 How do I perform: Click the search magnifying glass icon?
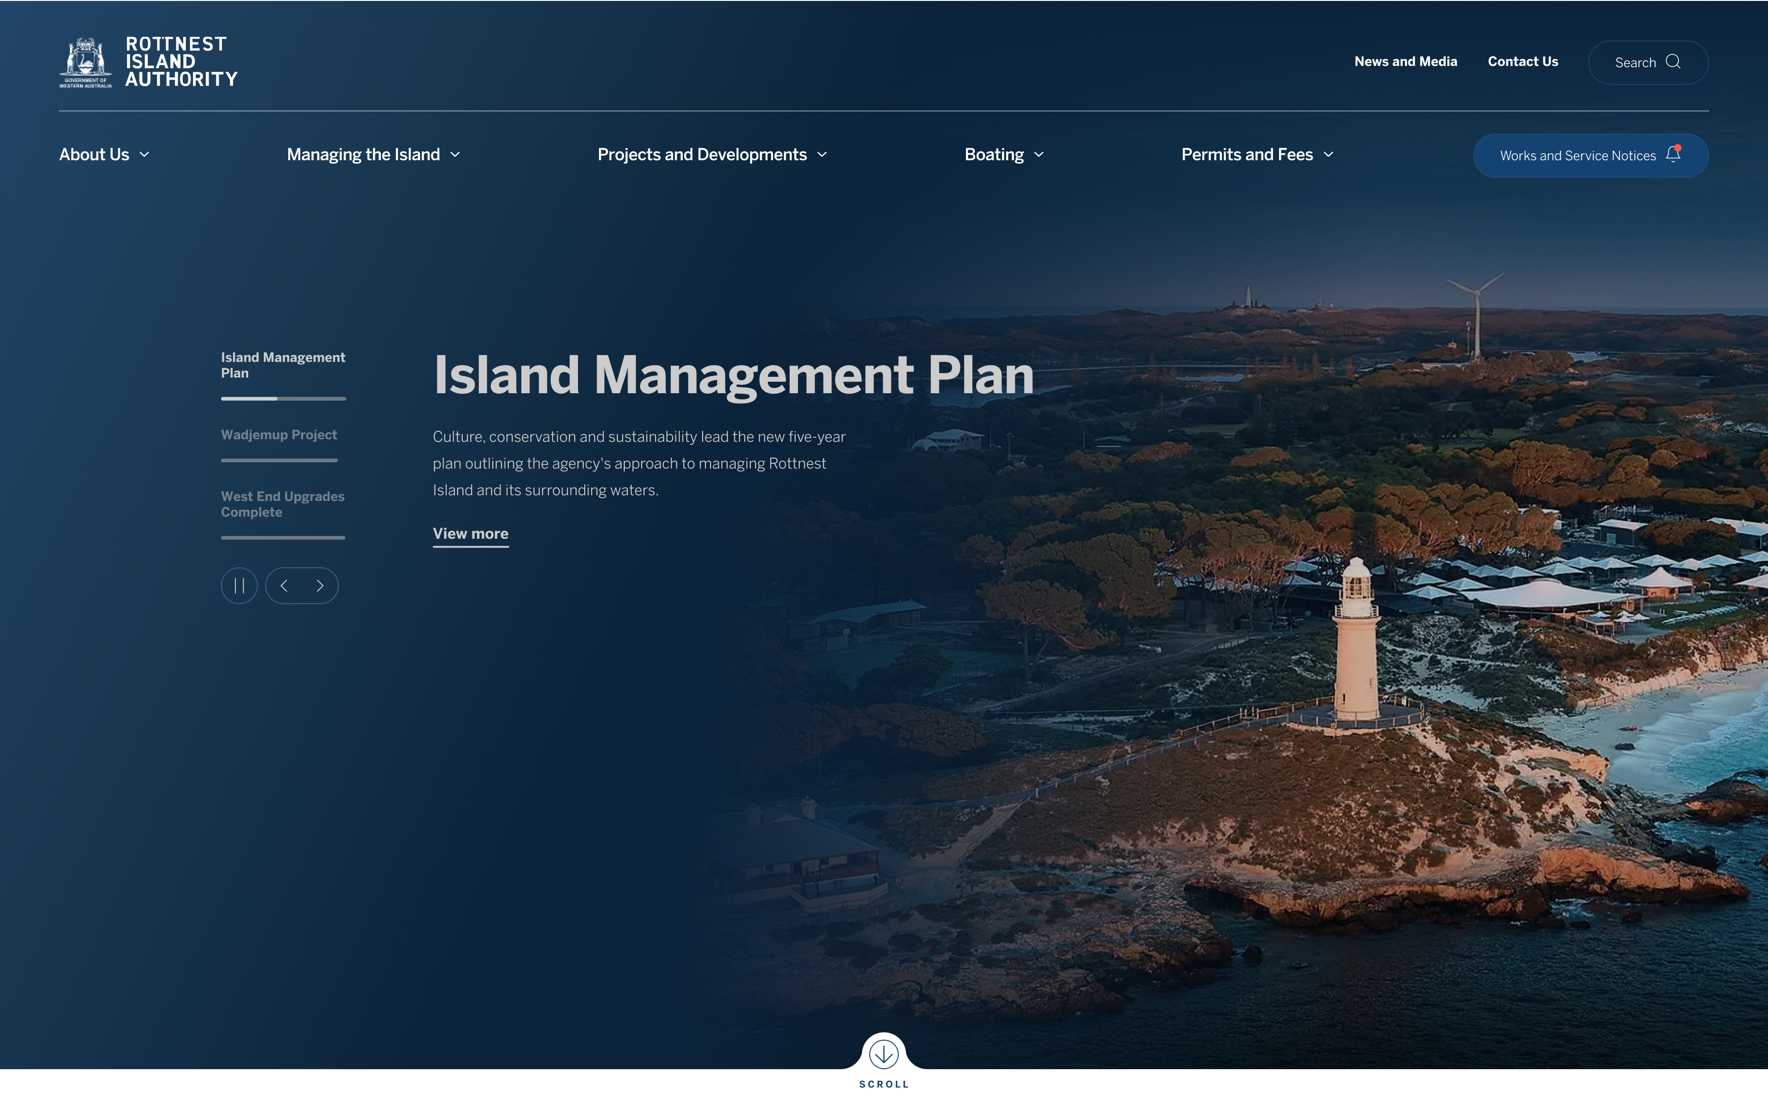click(x=1672, y=62)
